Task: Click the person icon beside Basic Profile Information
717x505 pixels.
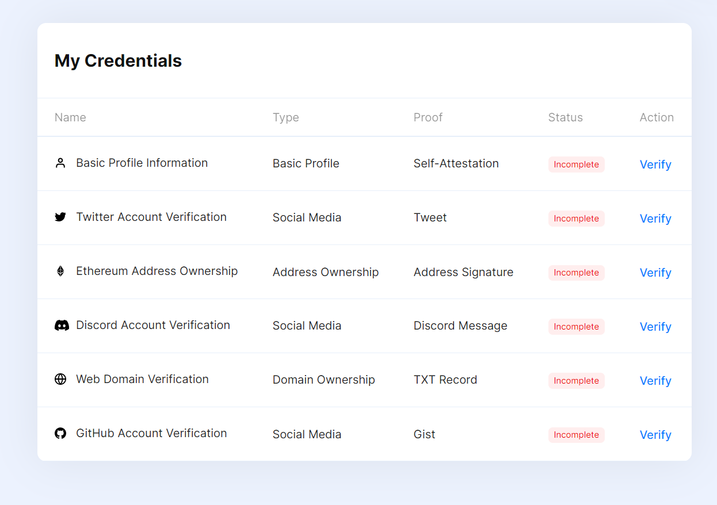Action: 60,163
